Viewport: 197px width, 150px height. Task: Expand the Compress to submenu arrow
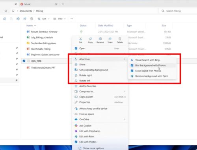[x=125, y=91]
